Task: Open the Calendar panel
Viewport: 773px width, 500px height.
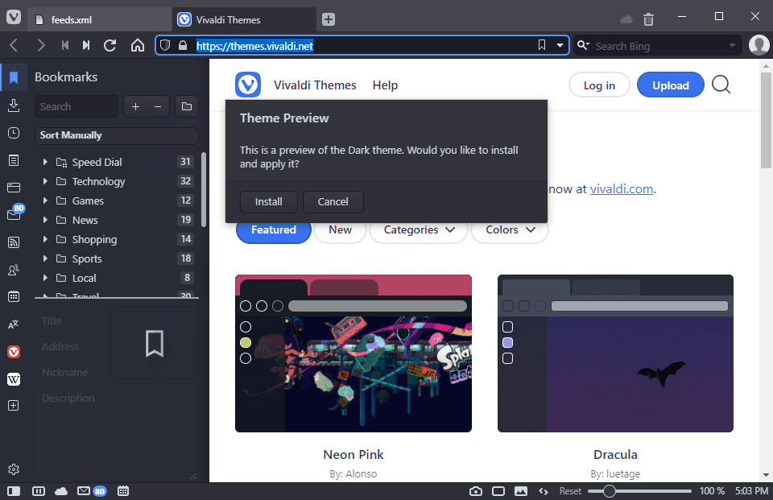Action: point(14,296)
